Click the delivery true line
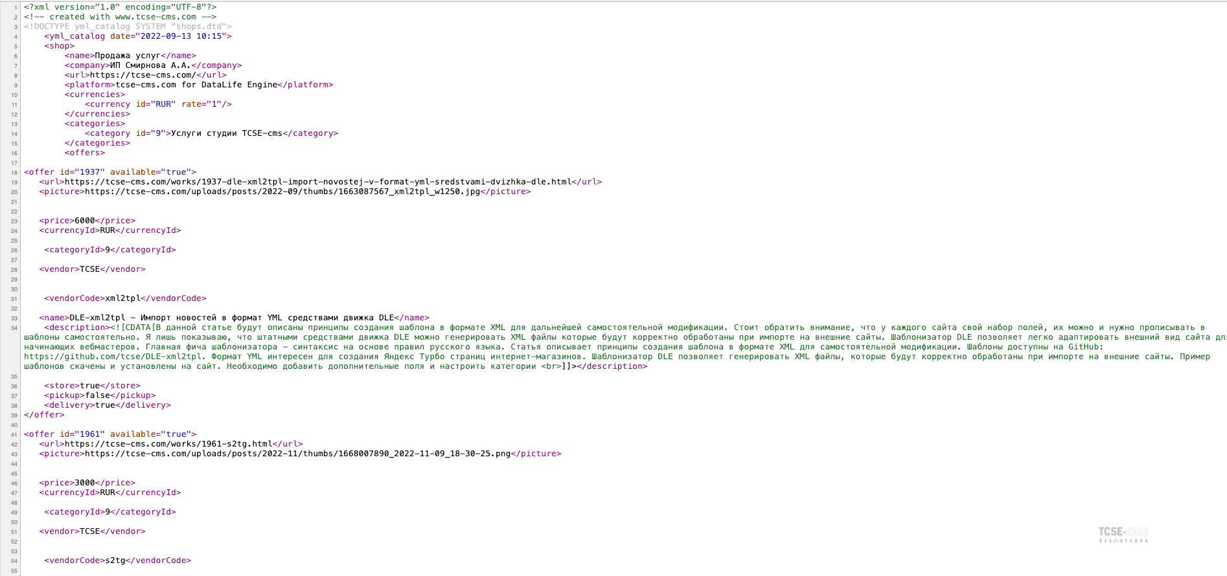1227x576 pixels. click(108, 405)
